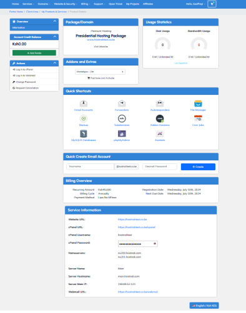Open the Autoresponders shortcut icon
The width and height of the screenshot is (246, 313).
coord(160,103)
